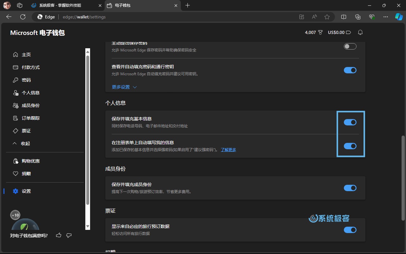Close the 电子钱包 tab
Viewport: 406px width, 254px height.
pos(176,5)
